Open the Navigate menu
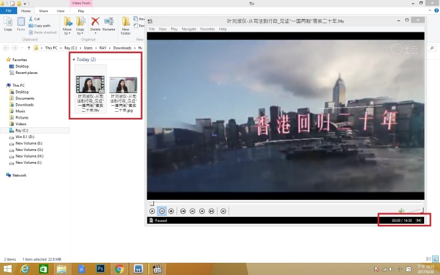The width and height of the screenshot is (440, 275). [189, 29]
